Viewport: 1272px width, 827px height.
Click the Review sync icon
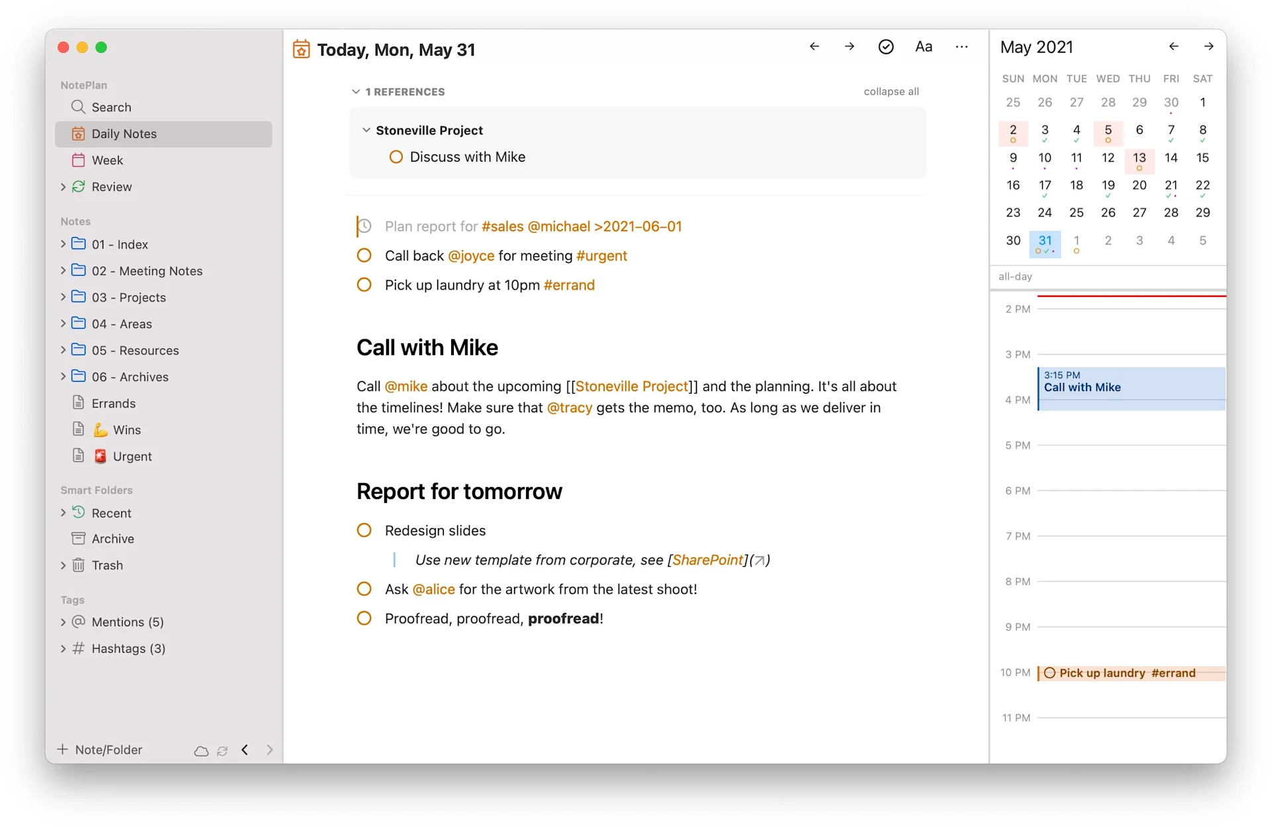78,186
